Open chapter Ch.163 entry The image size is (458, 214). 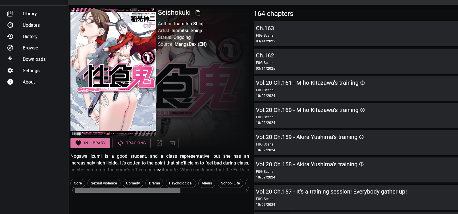(x=356, y=34)
